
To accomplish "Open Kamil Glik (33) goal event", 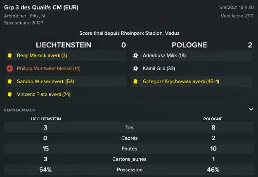I will click(x=159, y=69).
